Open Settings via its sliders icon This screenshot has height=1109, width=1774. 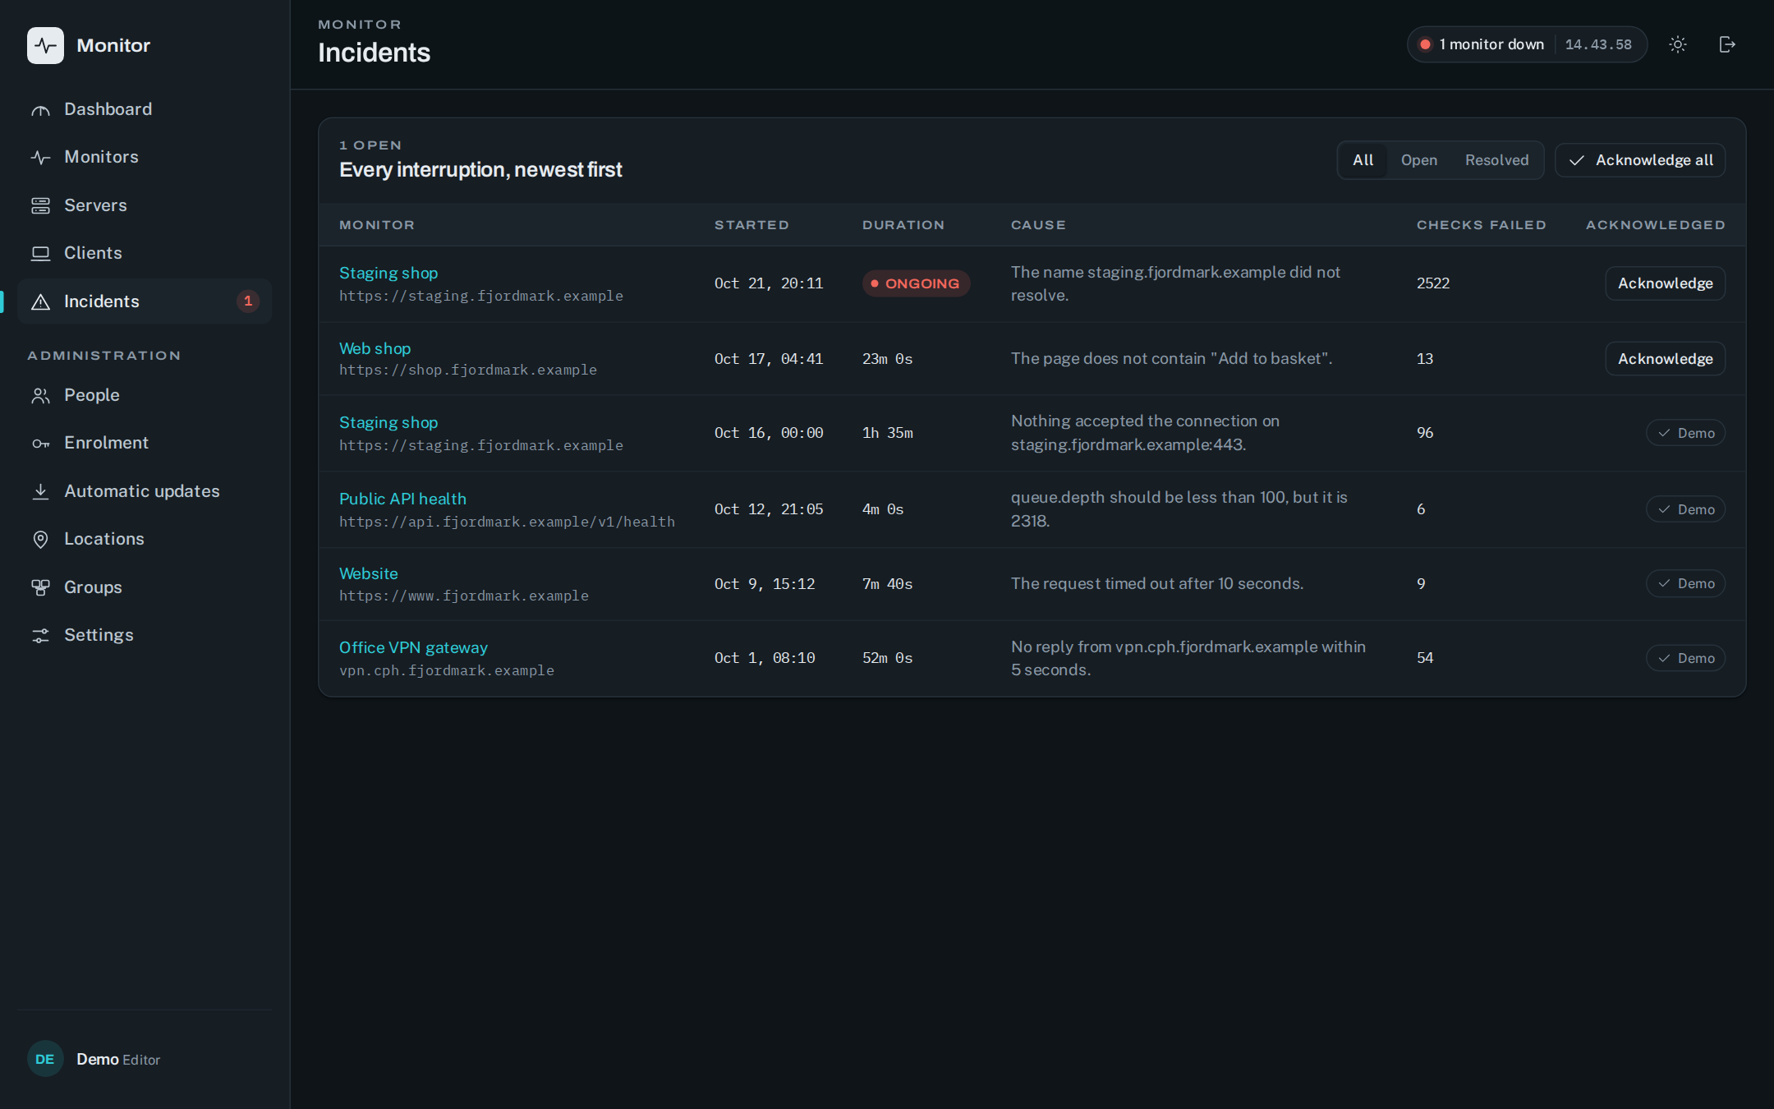click(40, 635)
